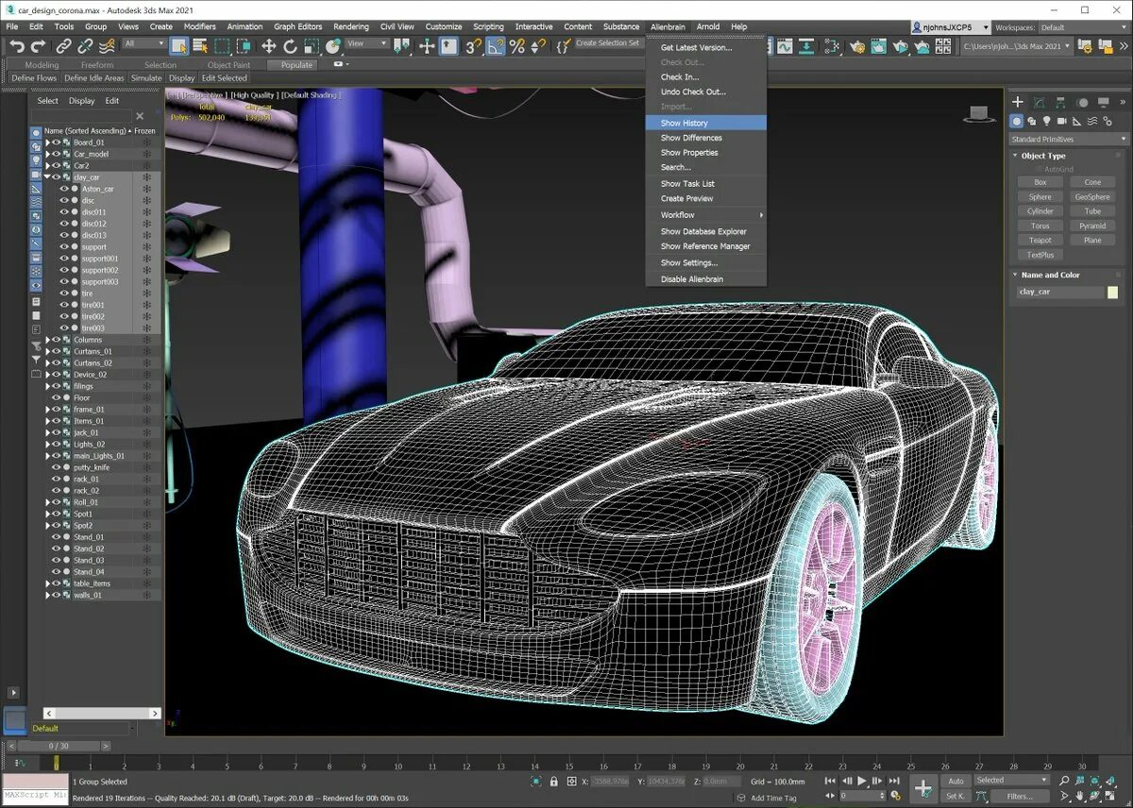Image resolution: width=1133 pixels, height=808 pixels.
Task: Click the Select Object tool
Action: pyautogui.click(x=178, y=45)
